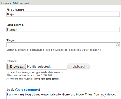Viewport: 121px width, 99px height.
Task: Open the Add content breadcrumb link
Action: click(x=21, y=3)
